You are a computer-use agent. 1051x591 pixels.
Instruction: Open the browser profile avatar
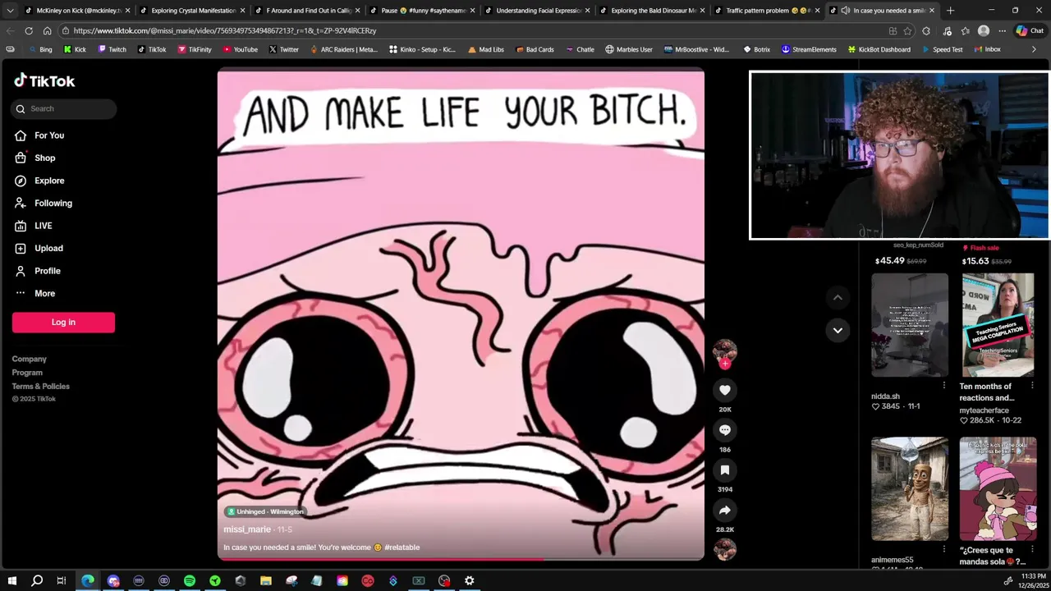click(x=984, y=30)
